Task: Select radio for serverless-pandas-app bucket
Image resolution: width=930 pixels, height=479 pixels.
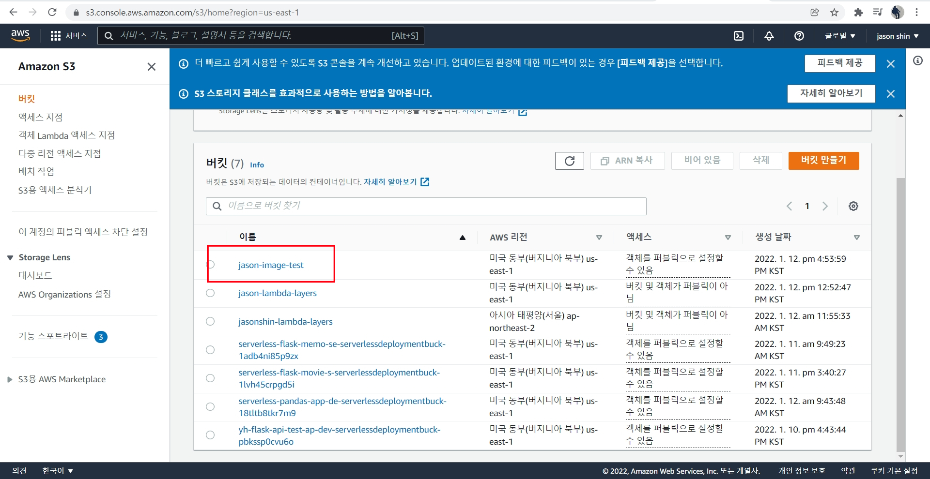Action: point(210,406)
